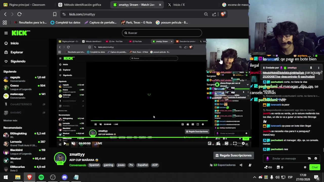The height and width of the screenshot is (182, 324).
Task: Close the zmattyy Stream tab
Action: [x=160, y=5]
